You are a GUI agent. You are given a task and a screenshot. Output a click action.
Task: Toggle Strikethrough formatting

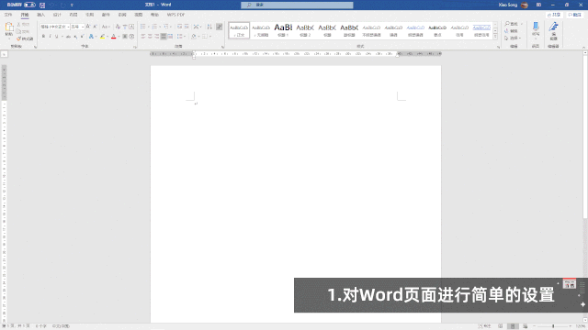68,37
